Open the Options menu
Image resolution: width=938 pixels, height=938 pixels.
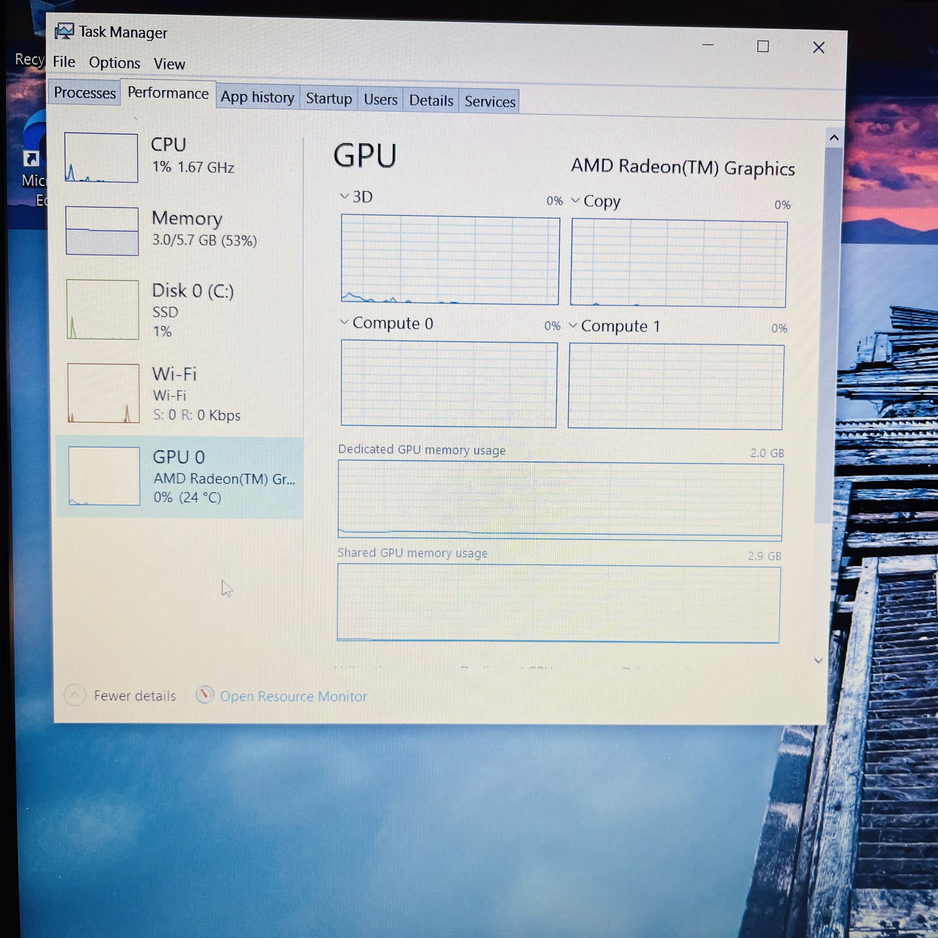[x=114, y=63]
